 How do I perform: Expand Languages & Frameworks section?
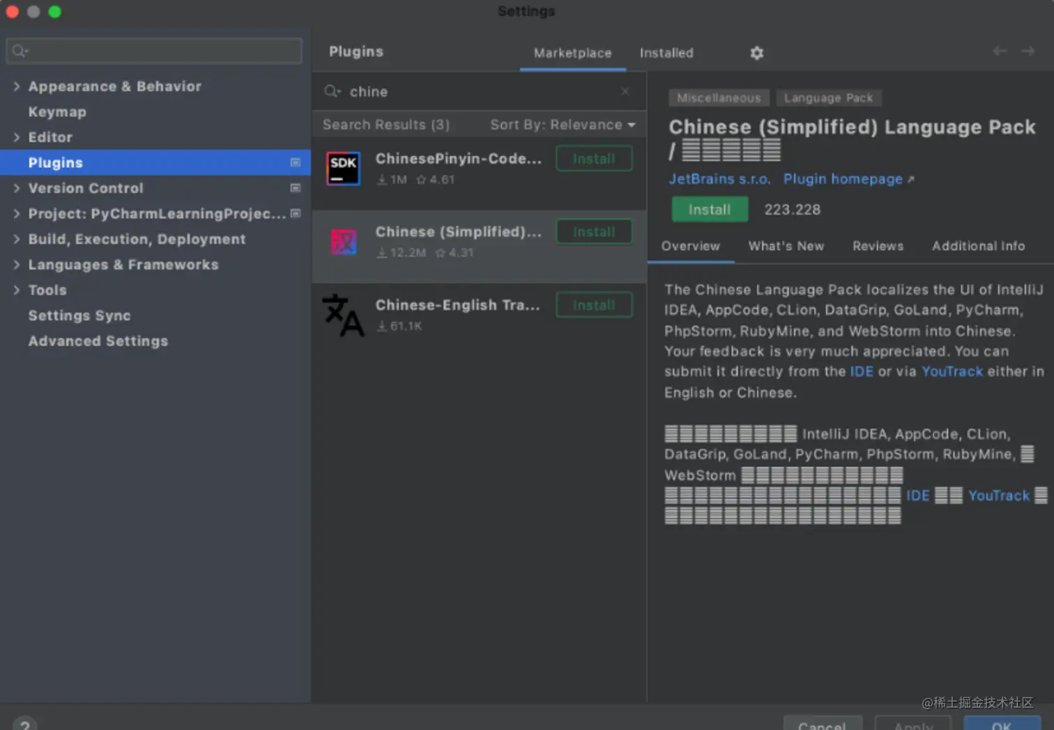pos(17,265)
